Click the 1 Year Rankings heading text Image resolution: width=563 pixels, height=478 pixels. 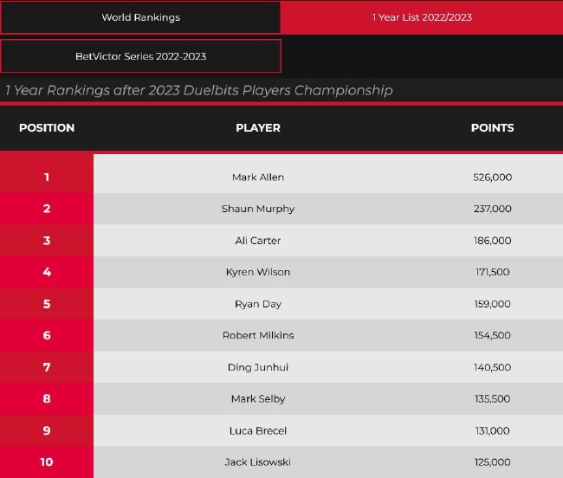click(199, 90)
